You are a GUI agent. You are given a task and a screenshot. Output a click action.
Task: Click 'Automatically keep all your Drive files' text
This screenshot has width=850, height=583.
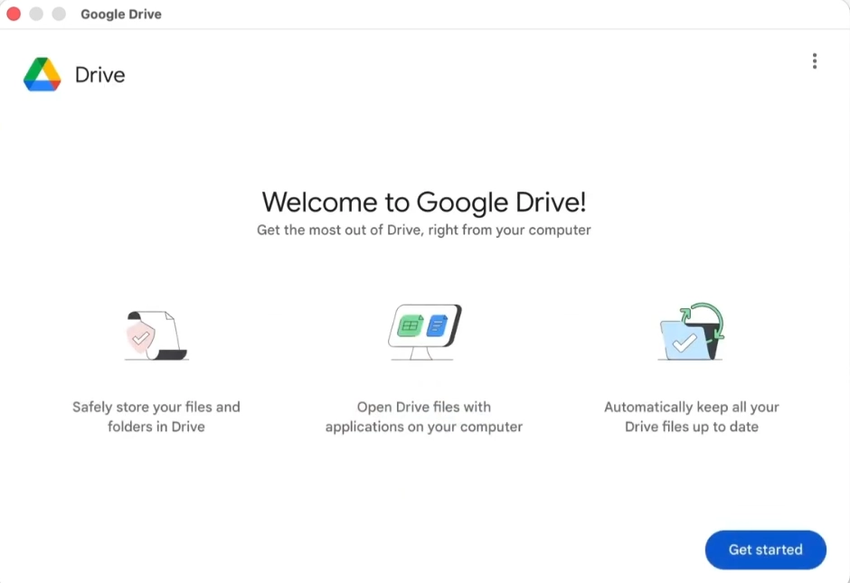pos(692,417)
